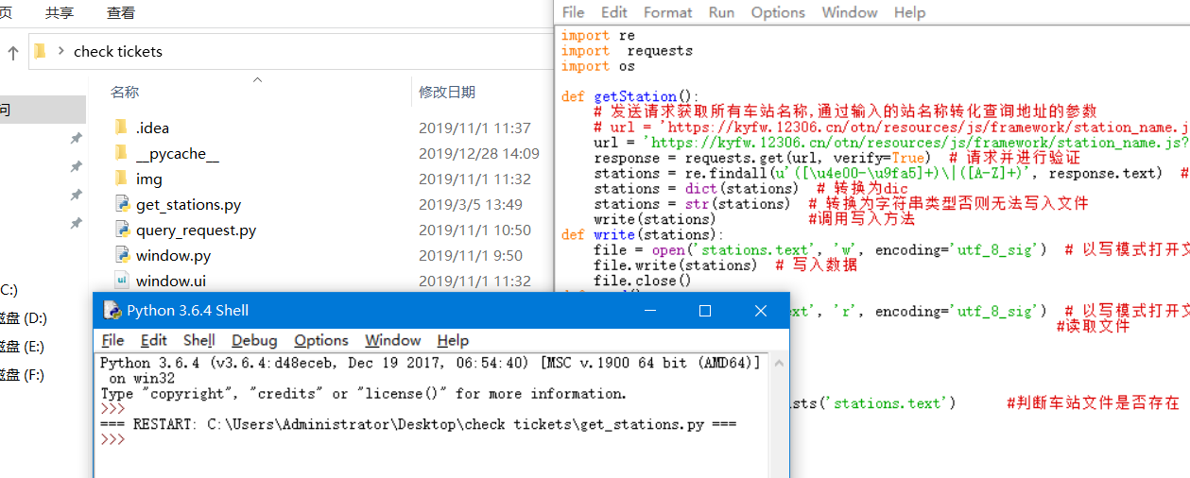Click the last >>> prompt in Shell
The image size is (1190, 478).
112,439
